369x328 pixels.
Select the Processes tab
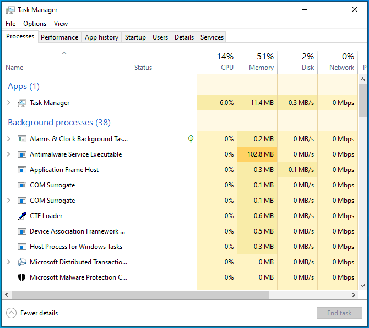point(20,36)
